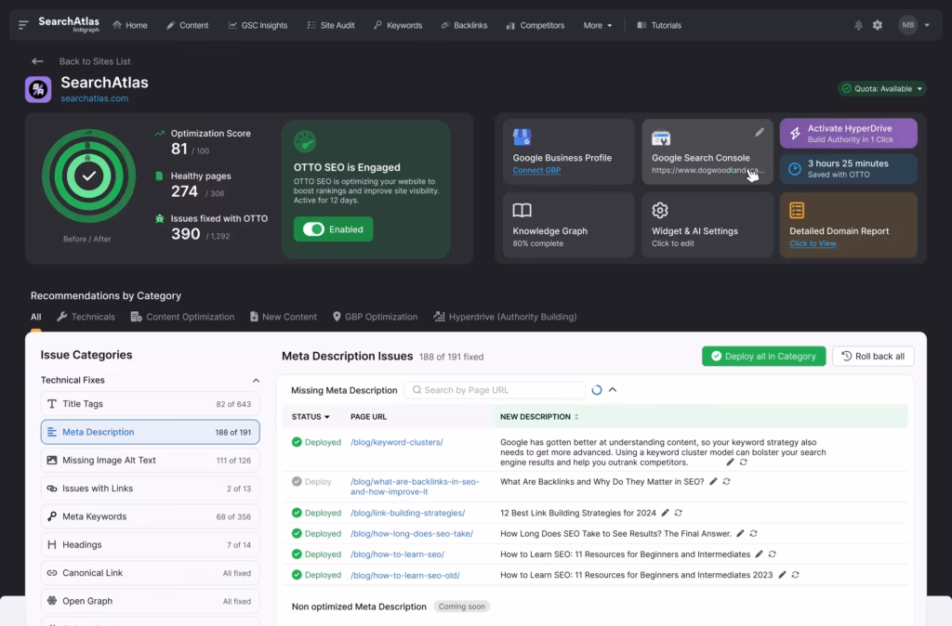952x626 pixels.
Task: Open the settings gear icon
Action: click(x=877, y=25)
